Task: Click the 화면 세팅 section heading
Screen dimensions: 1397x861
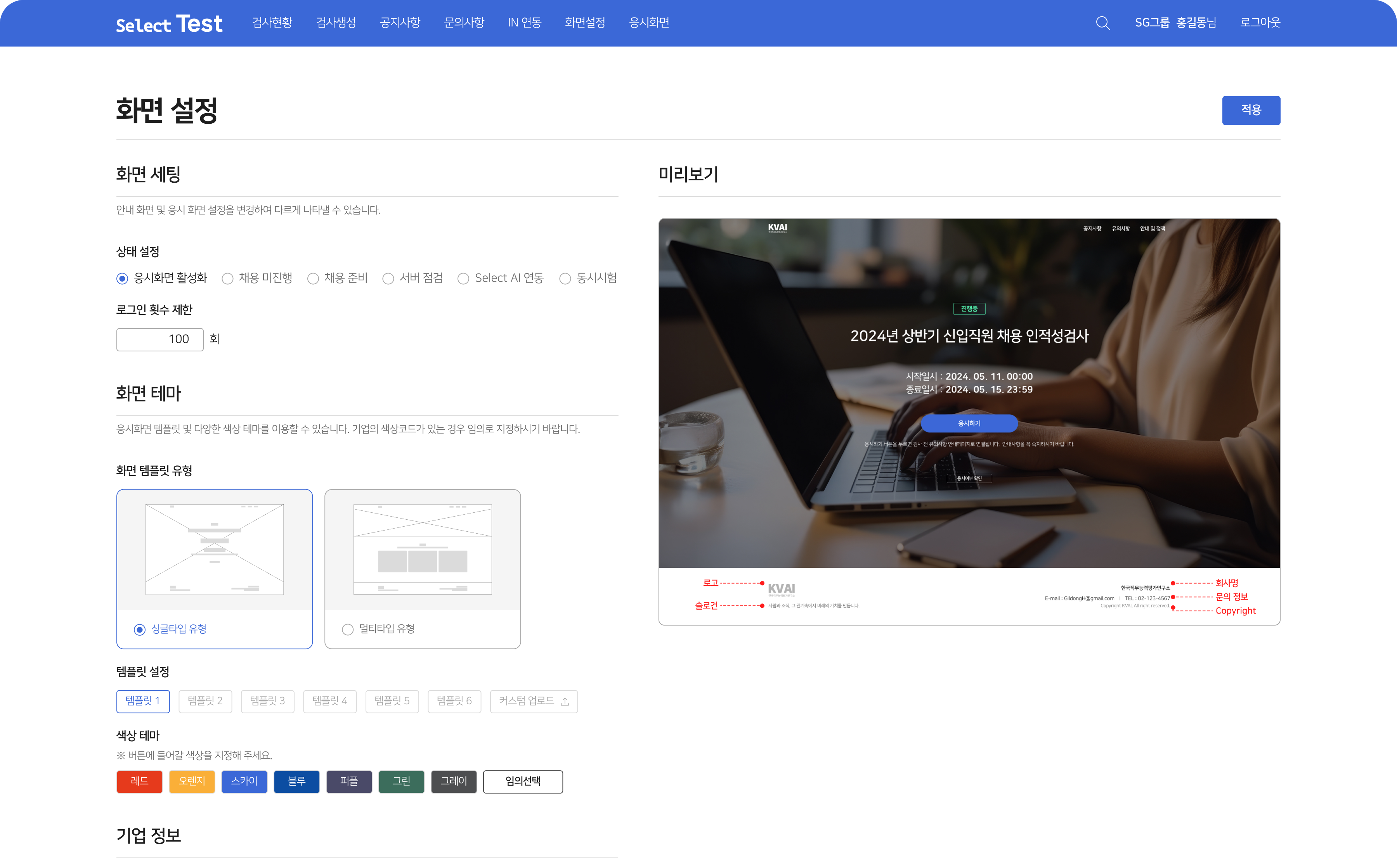Action: coord(148,174)
